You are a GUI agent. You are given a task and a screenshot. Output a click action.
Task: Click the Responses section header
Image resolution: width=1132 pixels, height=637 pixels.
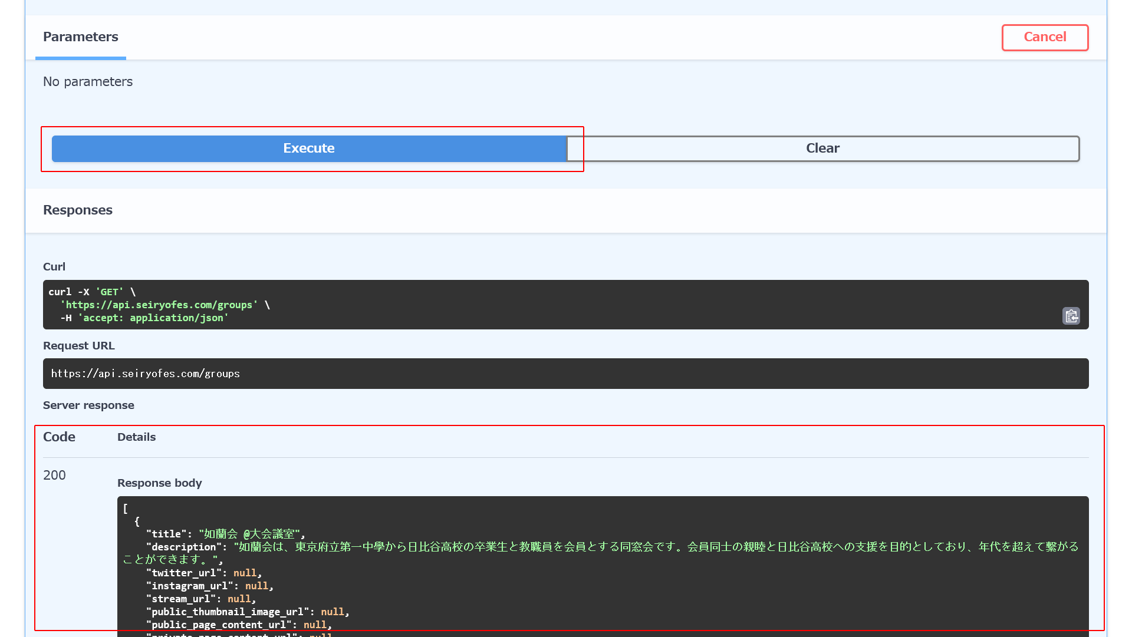78,210
